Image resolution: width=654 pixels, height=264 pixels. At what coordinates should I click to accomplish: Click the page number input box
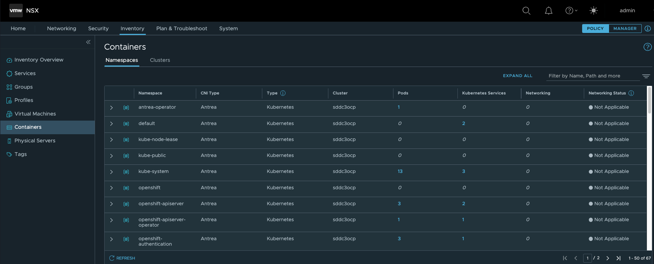pos(588,258)
